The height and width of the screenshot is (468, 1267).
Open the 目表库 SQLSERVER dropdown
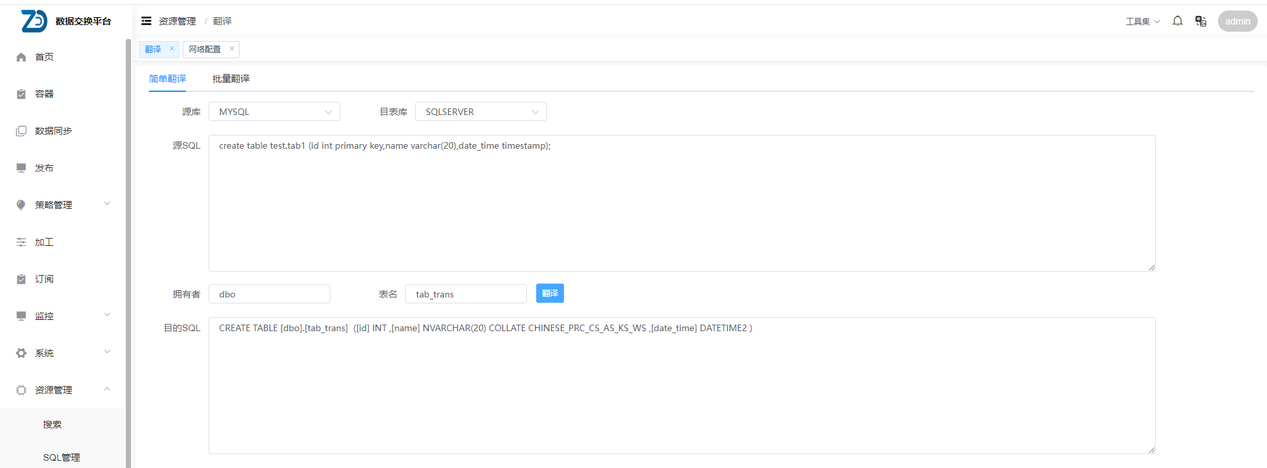(x=481, y=112)
